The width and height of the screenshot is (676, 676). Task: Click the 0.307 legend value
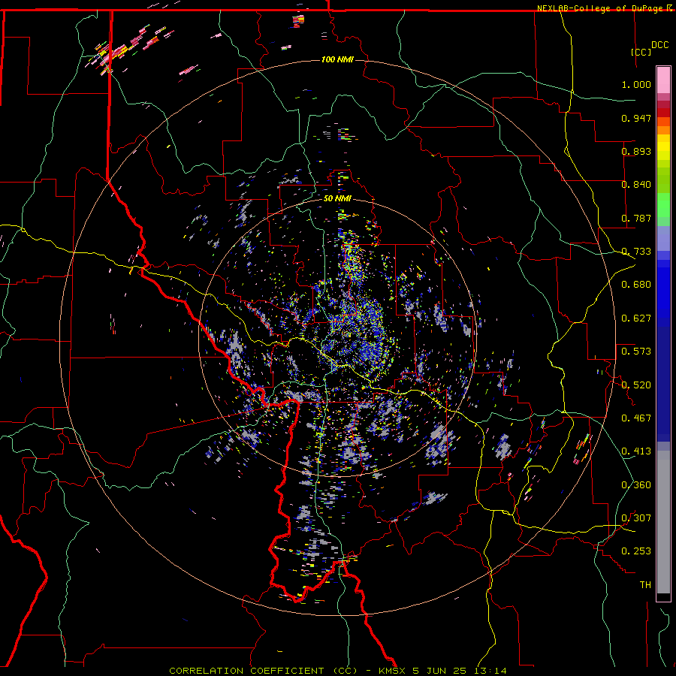636,518
